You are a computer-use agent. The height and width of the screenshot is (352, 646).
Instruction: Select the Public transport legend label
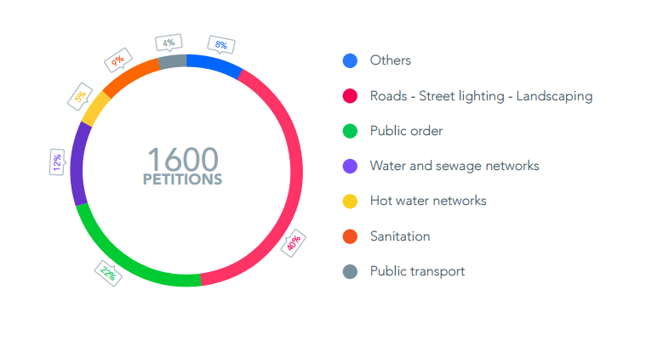click(417, 271)
